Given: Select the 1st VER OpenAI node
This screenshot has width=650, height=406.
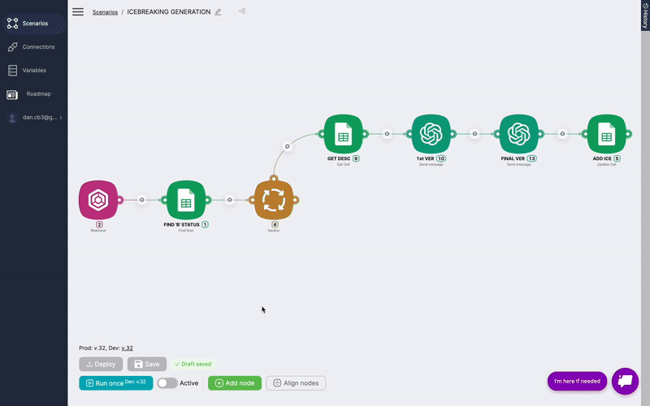Looking at the screenshot, I should [x=431, y=134].
